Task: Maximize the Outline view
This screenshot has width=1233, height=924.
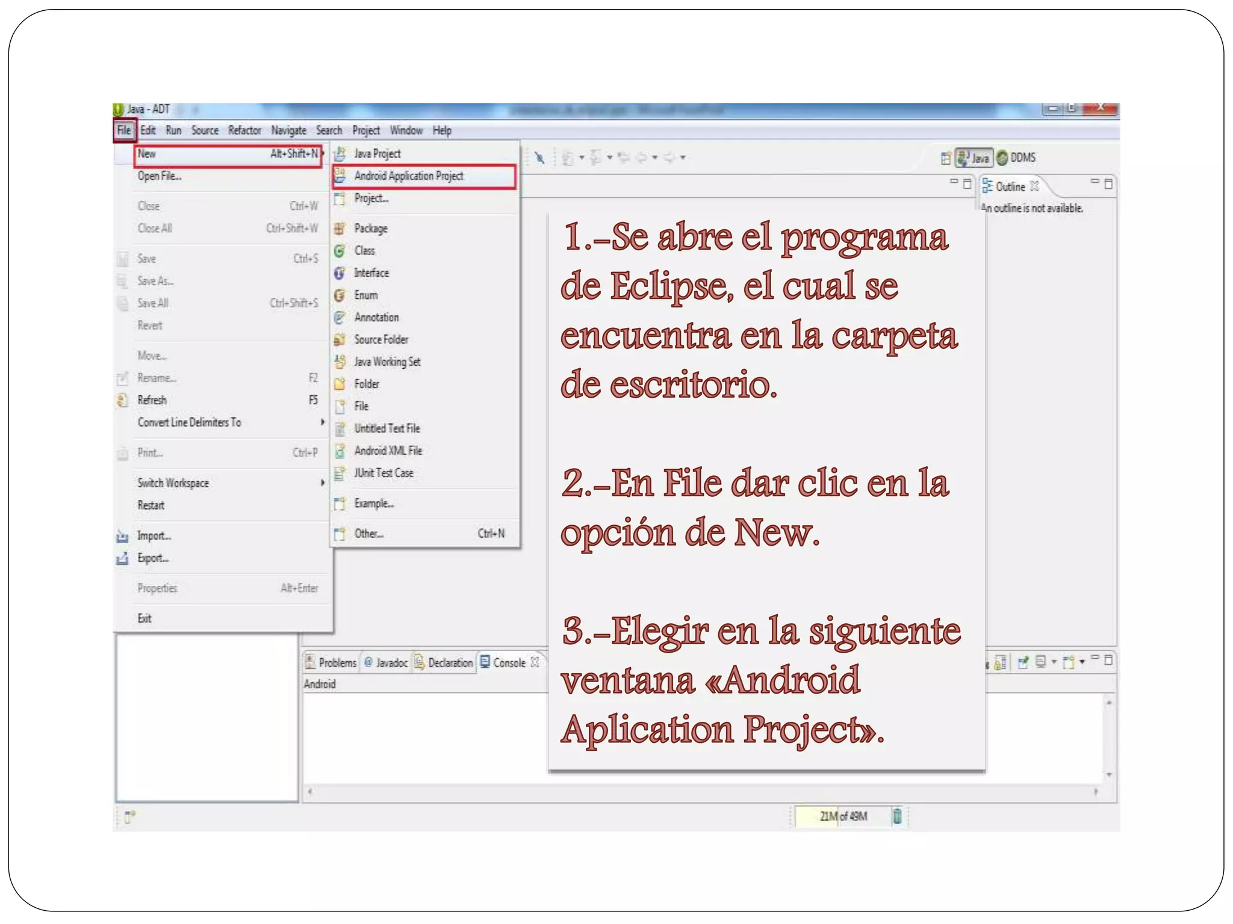Action: (1108, 183)
